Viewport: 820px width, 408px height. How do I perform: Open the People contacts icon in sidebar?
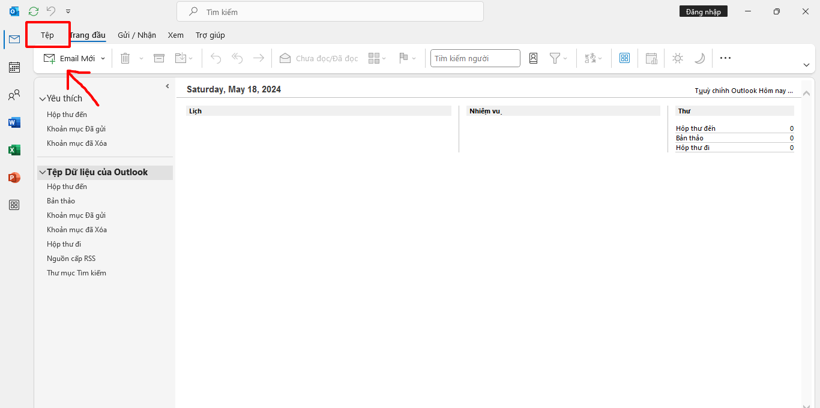(14, 95)
